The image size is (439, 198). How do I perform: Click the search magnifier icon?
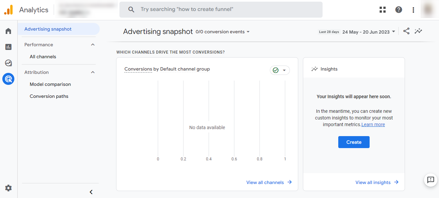tap(131, 10)
